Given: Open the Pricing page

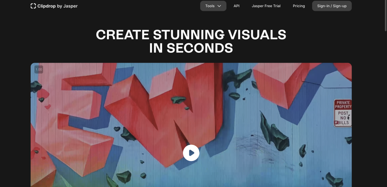Looking at the screenshot, I should [299, 6].
